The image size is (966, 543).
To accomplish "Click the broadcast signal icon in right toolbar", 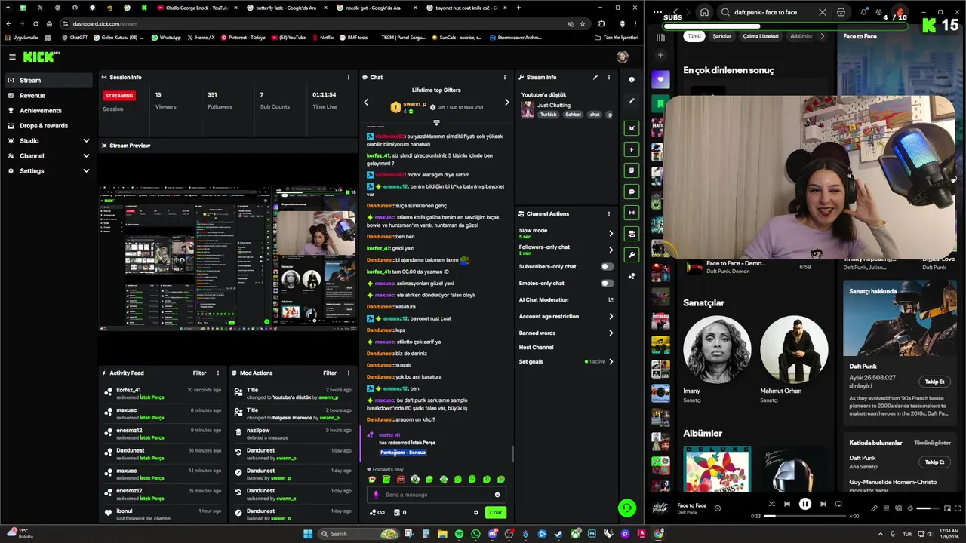I will coord(632,213).
